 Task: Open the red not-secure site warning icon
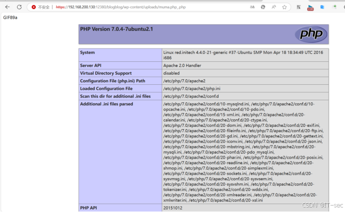(x=33, y=7)
